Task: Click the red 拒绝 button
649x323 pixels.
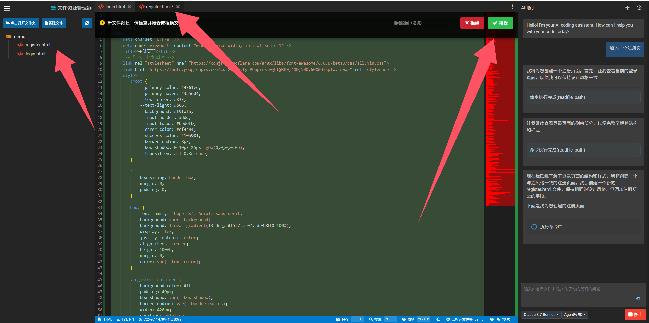Action: [x=472, y=23]
